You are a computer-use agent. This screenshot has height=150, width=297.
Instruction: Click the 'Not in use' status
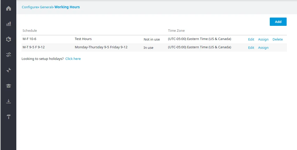(x=152, y=40)
